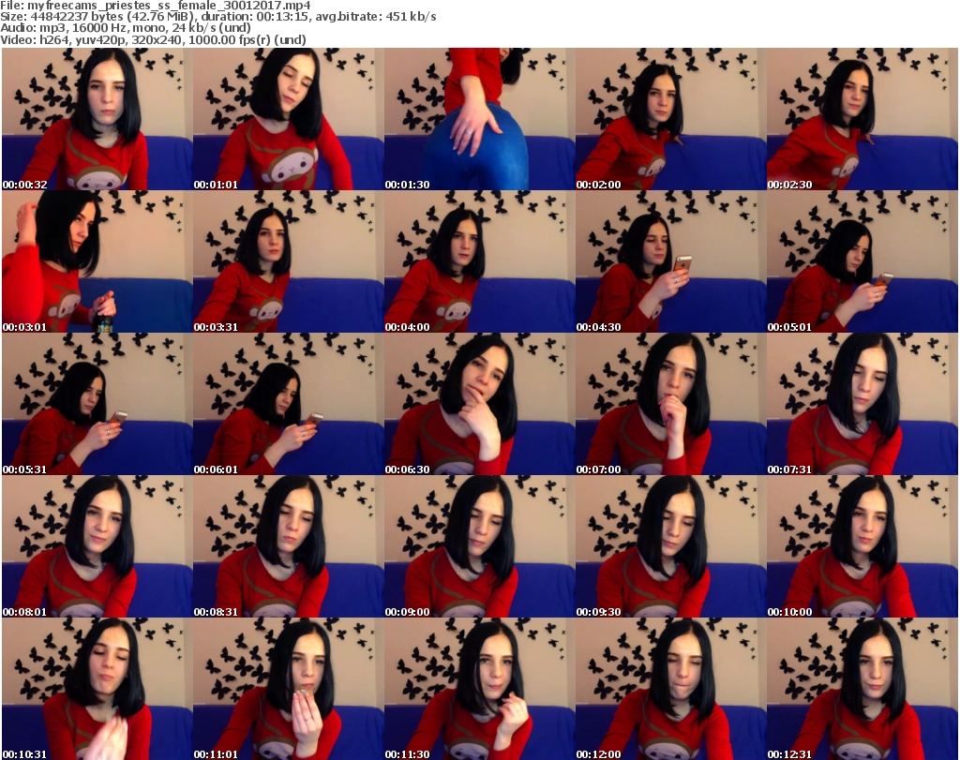
Task: View the frame at 00:08:01
Action: tap(97, 546)
